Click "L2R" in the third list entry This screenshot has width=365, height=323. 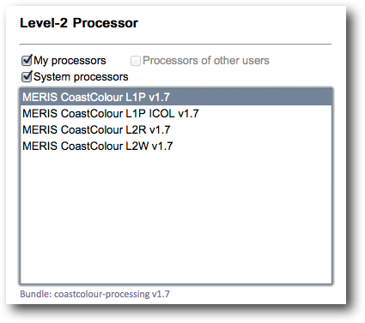click(136, 130)
